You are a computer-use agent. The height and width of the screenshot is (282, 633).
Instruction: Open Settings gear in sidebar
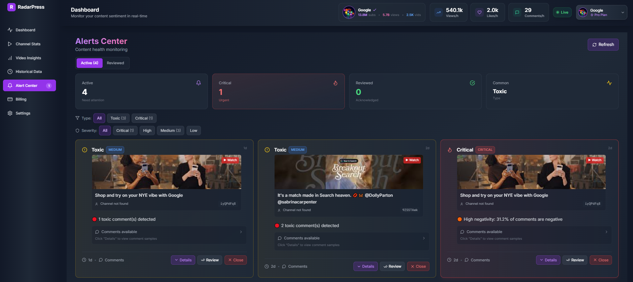[10, 113]
